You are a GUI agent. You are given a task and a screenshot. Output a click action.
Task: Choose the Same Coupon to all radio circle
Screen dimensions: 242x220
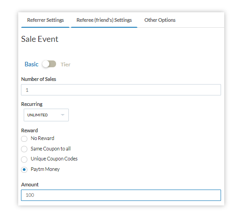24,149
